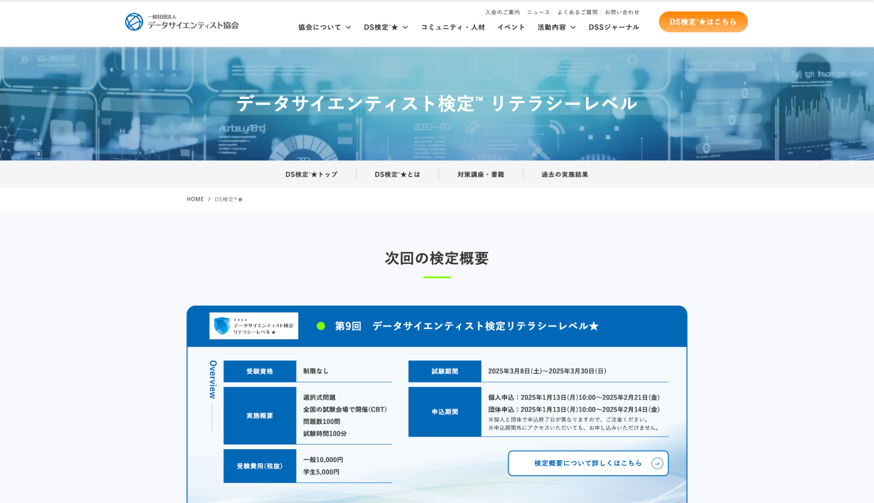Click 試験時間100分 text
874x503 pixels.
coord(325,434)
